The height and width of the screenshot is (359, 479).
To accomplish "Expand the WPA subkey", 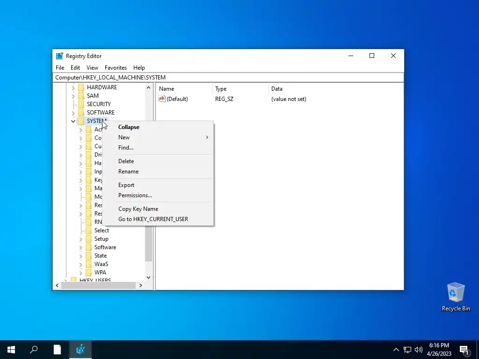I will [80, 273].
